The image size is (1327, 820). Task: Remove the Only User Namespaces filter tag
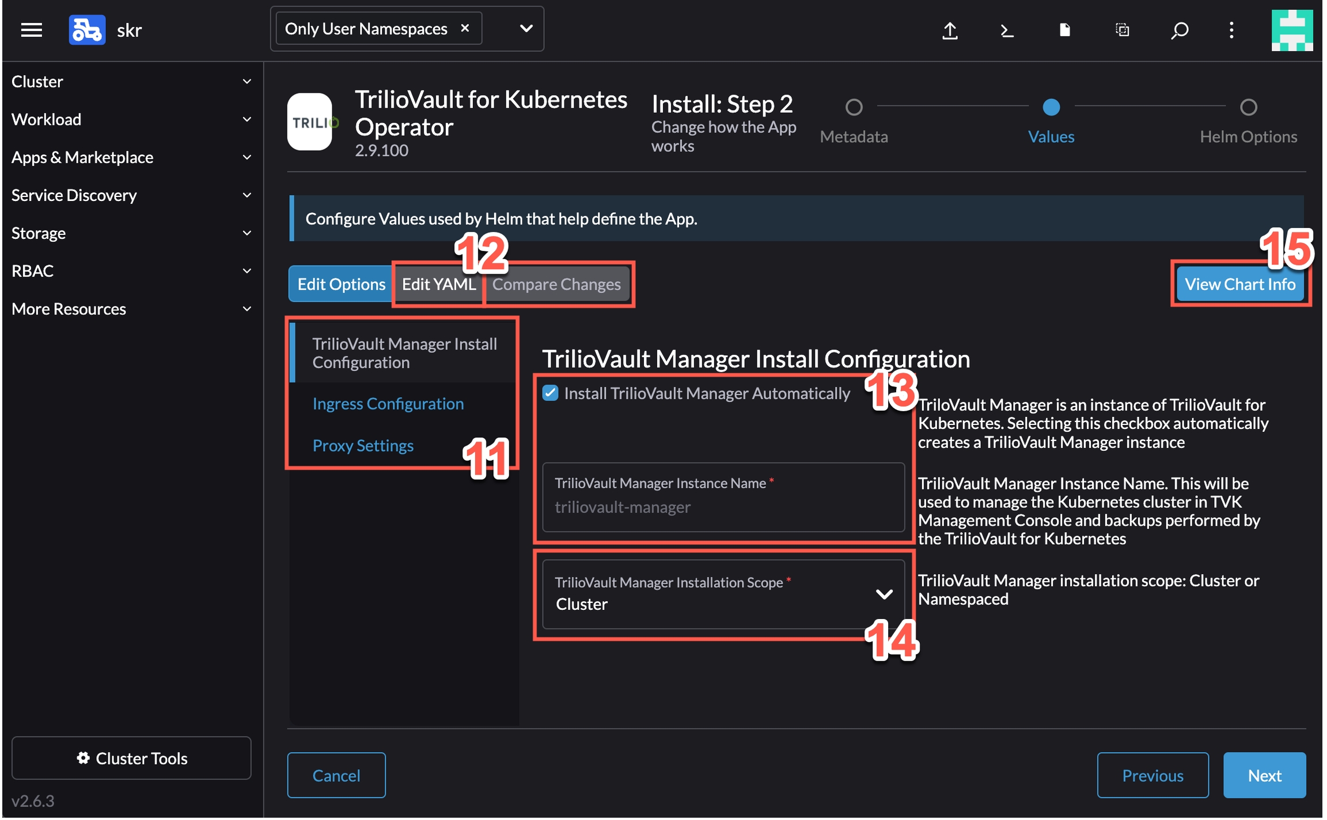point(465,28)
